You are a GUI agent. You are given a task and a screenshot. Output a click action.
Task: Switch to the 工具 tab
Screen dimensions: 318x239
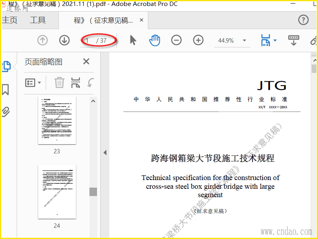click(38, 20)
